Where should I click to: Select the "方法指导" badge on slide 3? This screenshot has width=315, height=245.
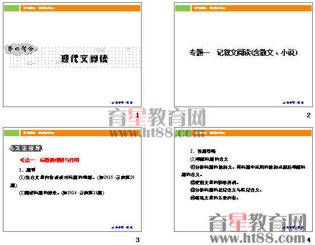26,149
